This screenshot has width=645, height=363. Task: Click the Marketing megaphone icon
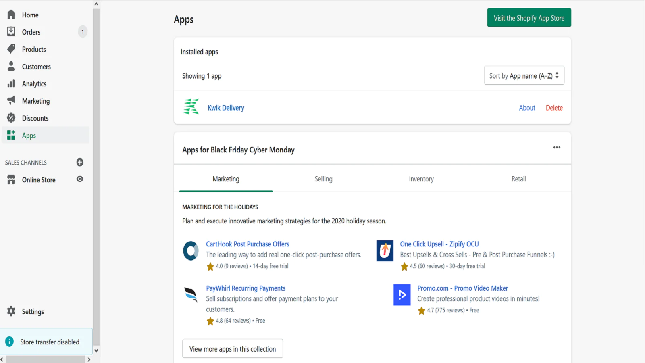click(x=11, y=100)
